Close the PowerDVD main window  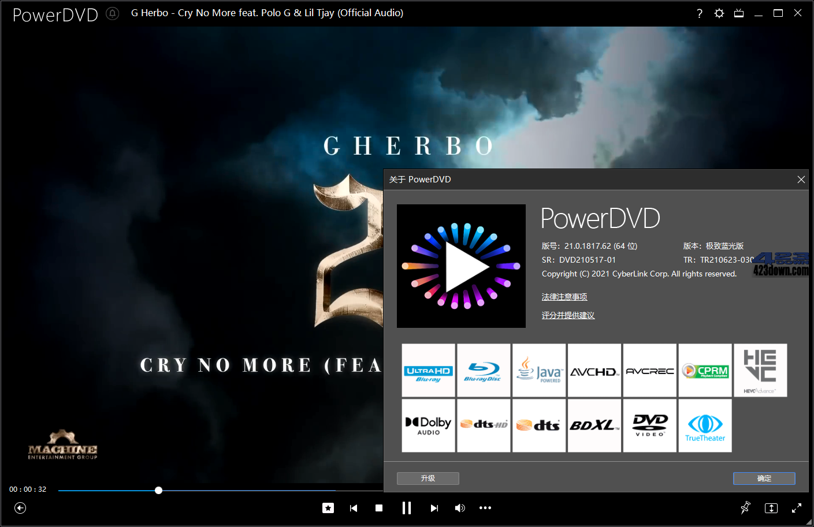tap(798, 13)
